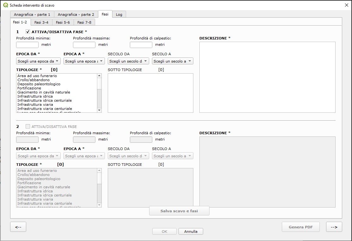
Task: Open the Fasi 7-8 sub-tab
Action: click(x=84, y=22)
